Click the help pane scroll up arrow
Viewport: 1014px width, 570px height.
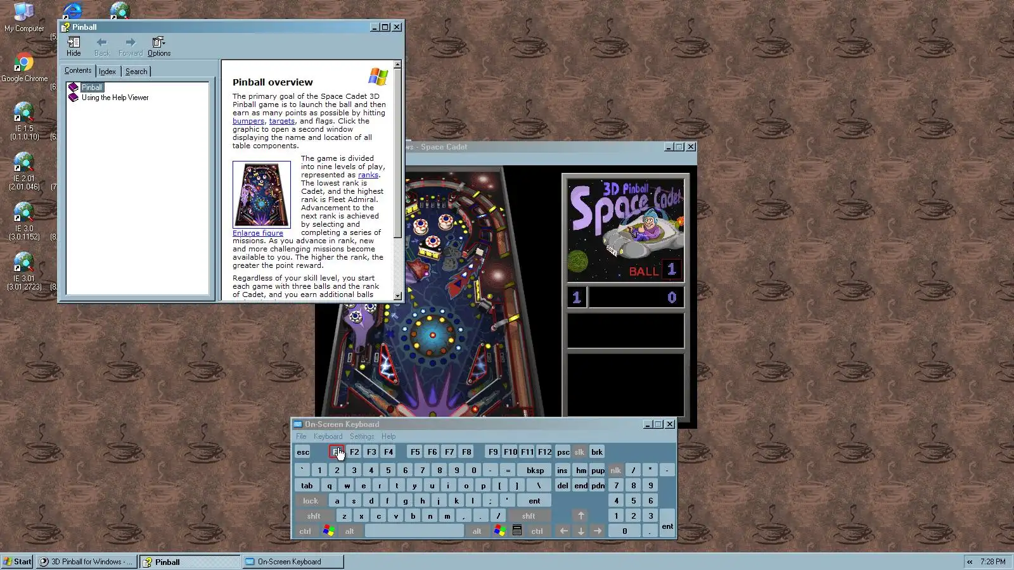[397, 65]
